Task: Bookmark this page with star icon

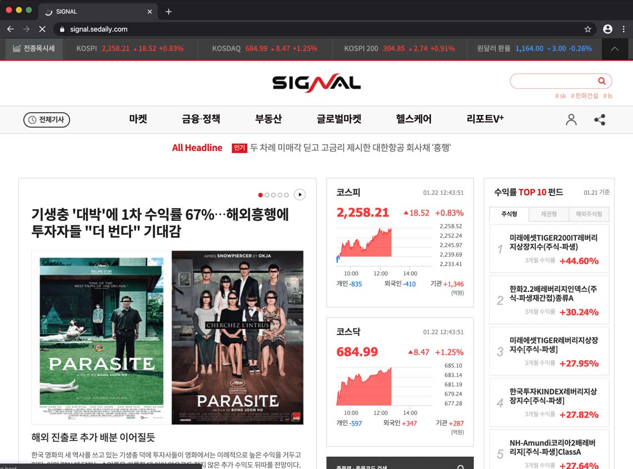Action: click(587, 29)
